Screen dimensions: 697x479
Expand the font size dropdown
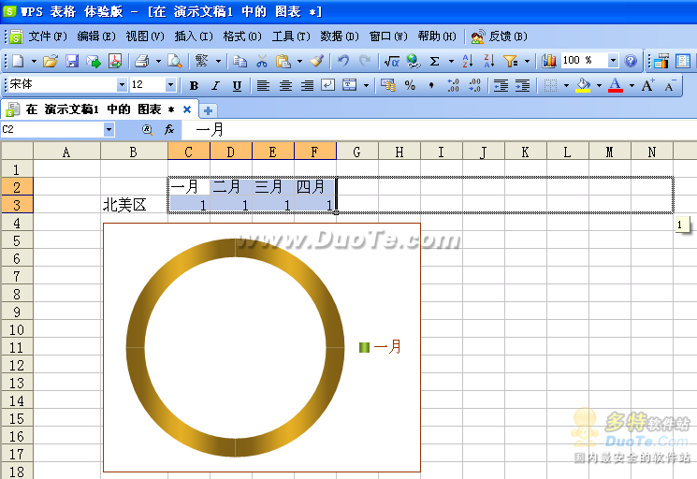click(170, 85)
